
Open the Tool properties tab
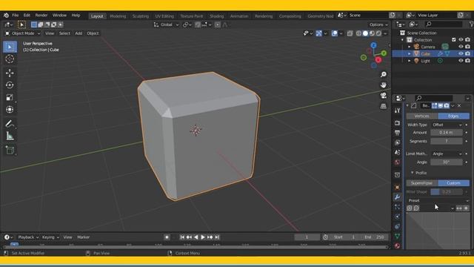coord(397,111)
